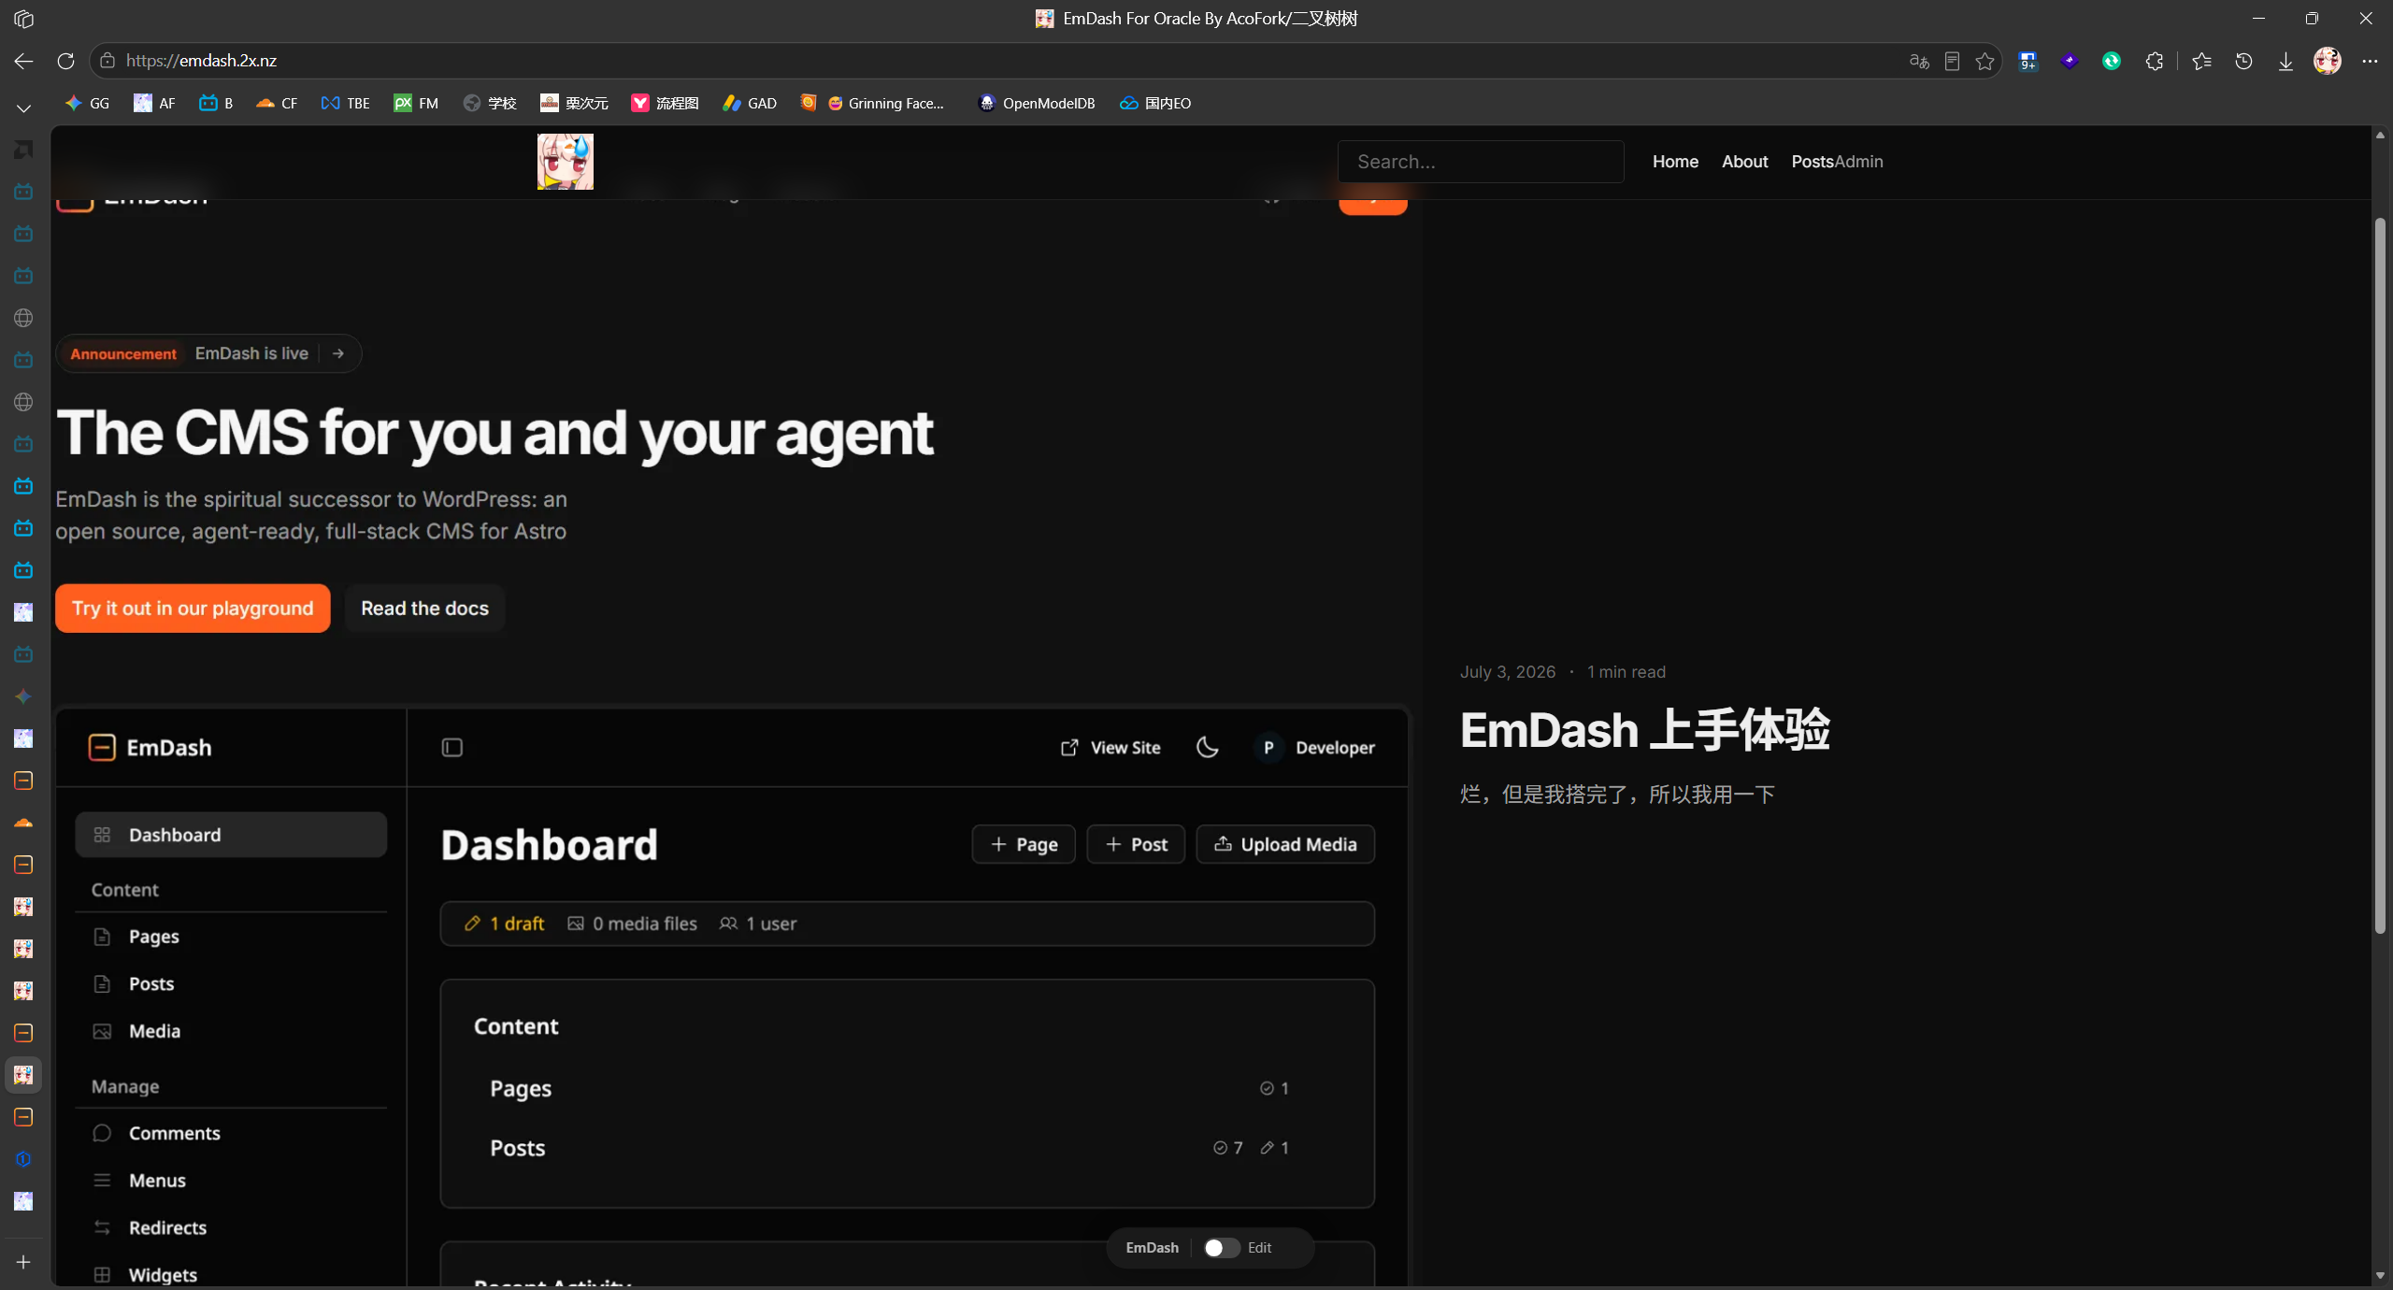Image resolution: width=2393 pixels, height=1290 pixels.
Task: Click the 1 user status
Action: (758, 924)
